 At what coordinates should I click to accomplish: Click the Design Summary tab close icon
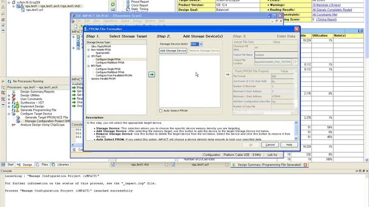[x=305, y=165]
